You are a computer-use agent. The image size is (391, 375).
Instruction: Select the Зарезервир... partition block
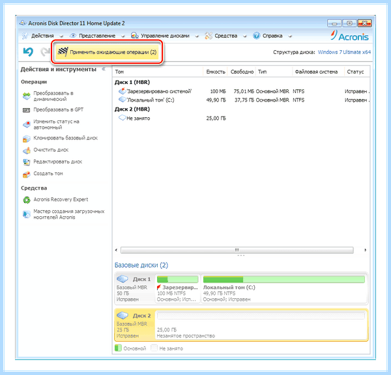[x=177, y=288]
